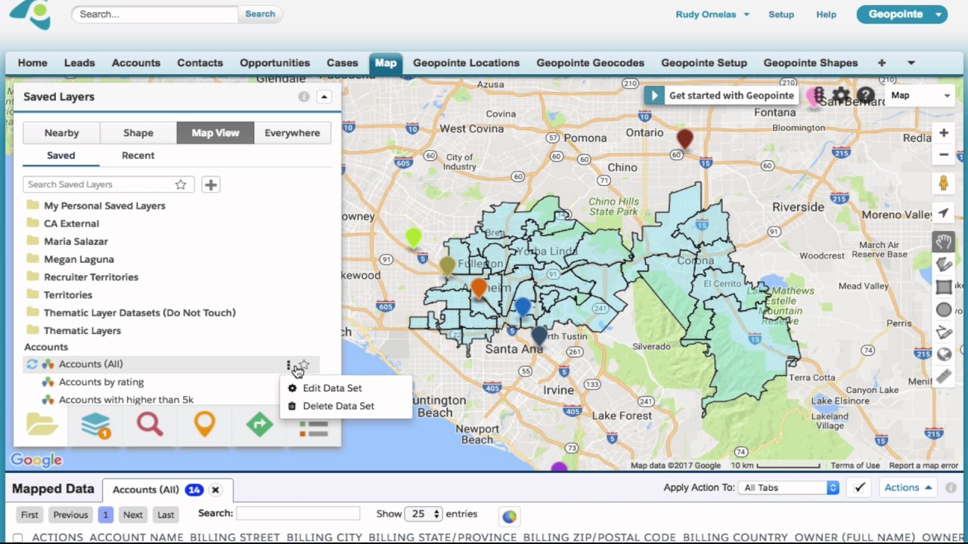This screenshot has width=968, height=544.
Task: Collapse the Saved Layers panel
Action: [324, 97]
